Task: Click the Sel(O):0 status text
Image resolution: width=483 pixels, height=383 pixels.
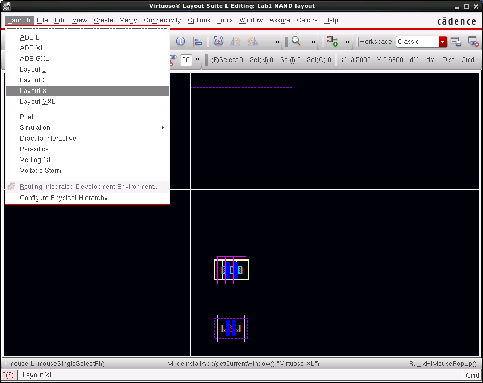Action: 319,60
